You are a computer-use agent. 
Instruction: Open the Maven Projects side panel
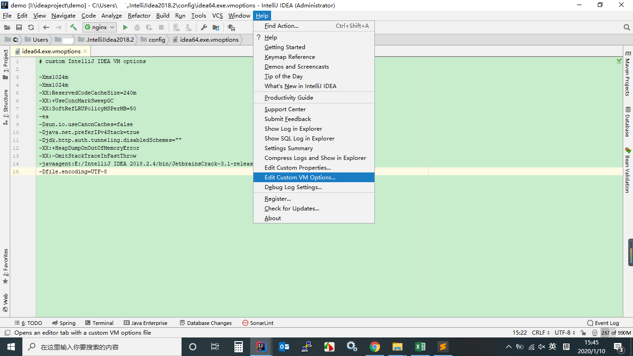[627, 73]
